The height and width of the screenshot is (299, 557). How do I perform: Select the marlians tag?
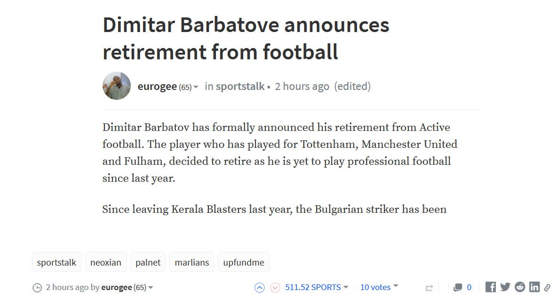pyautogui.click(x=192, y=262)
